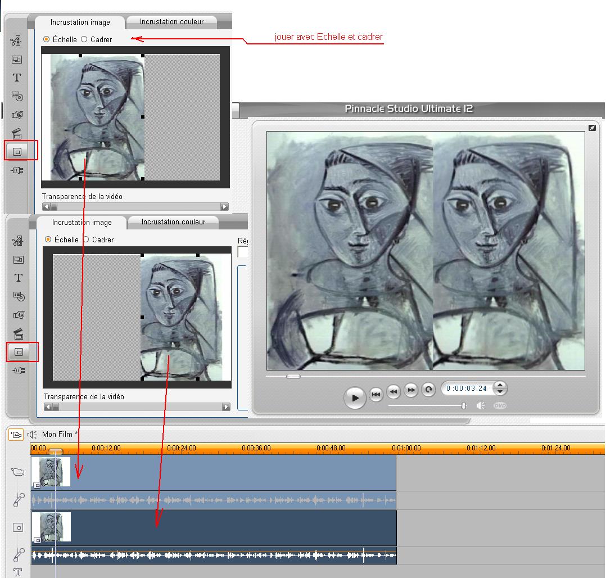
Task: Click the overlay audio track icon
Action: [19, 555]
